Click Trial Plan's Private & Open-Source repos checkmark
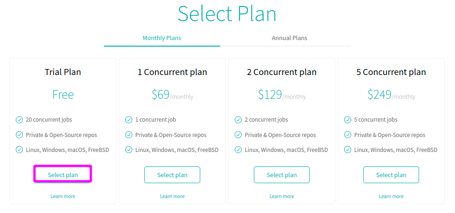The width and height of the screenshot is (455, 213). tap(19, 135)
